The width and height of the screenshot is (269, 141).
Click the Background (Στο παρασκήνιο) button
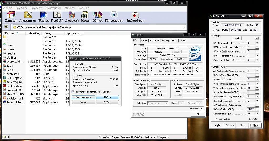[83, 97]
